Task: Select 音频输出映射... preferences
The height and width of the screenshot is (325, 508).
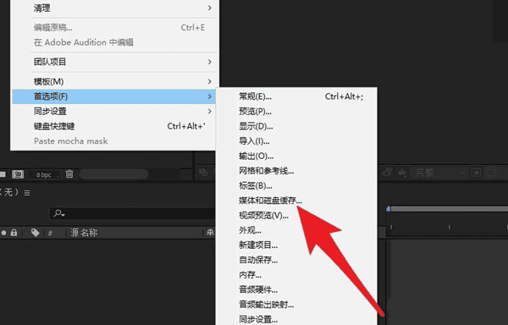Action: [296, 305]
